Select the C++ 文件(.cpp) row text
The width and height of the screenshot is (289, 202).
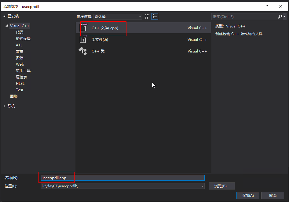105,28
